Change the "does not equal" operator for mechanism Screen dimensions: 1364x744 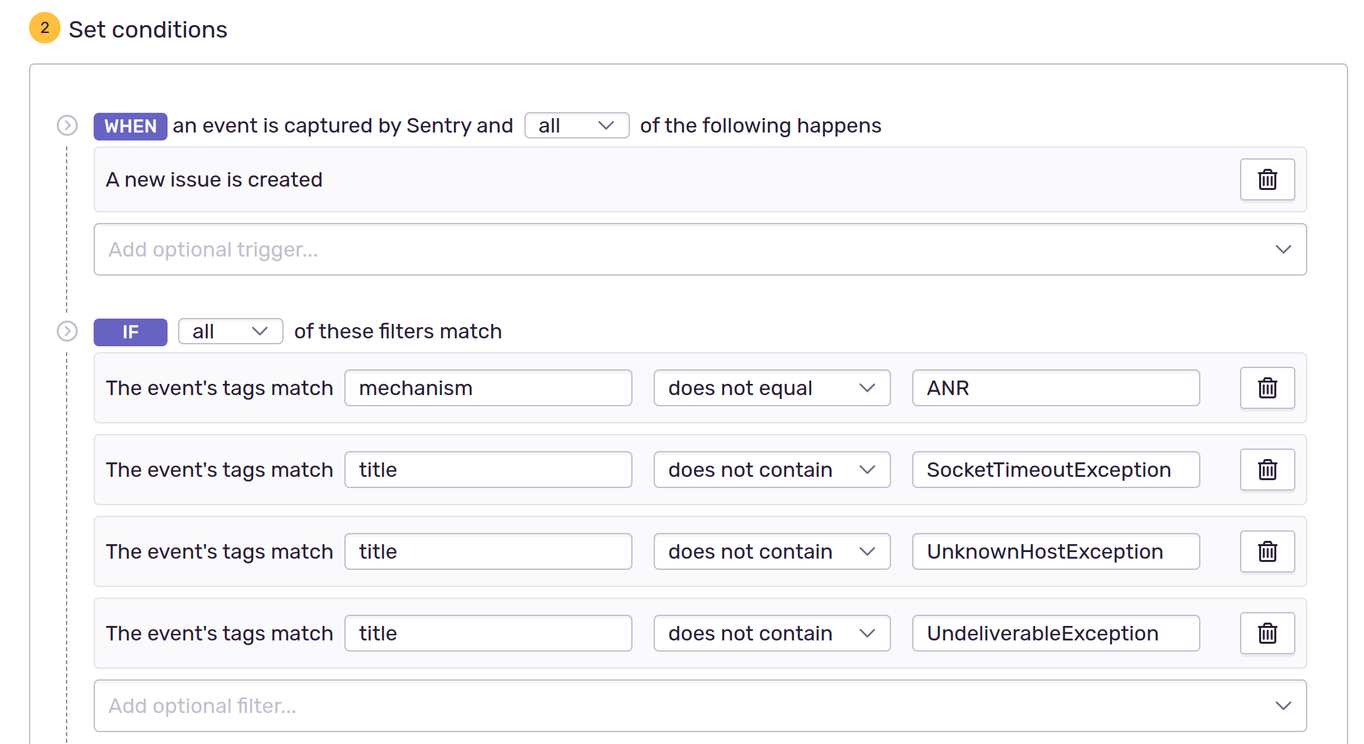point(771,388)
